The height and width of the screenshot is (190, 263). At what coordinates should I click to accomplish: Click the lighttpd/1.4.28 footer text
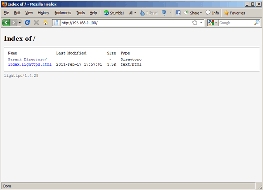(x=21, y=75)
